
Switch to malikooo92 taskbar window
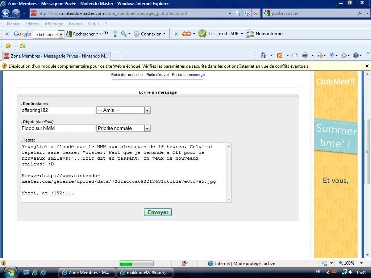tap(145, 273)
